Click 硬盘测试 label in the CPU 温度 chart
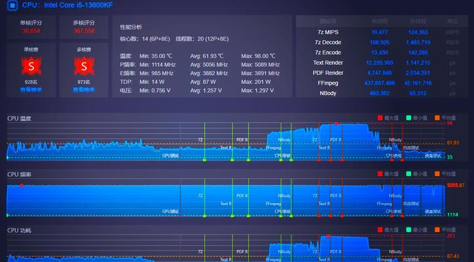This screenshot has width=474, height=262. pos(433,156)
